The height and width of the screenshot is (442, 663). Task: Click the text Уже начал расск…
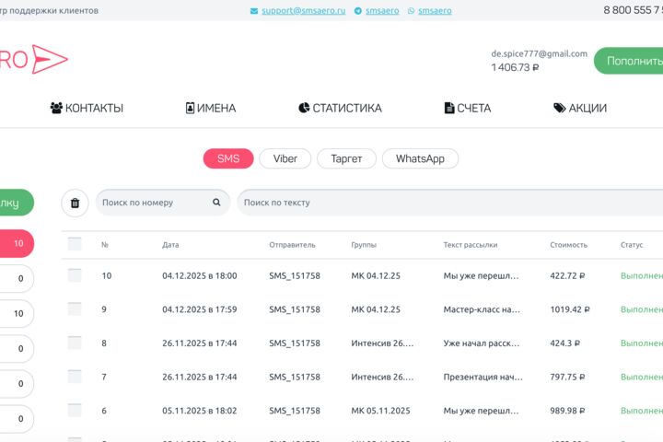coord(482,343)
